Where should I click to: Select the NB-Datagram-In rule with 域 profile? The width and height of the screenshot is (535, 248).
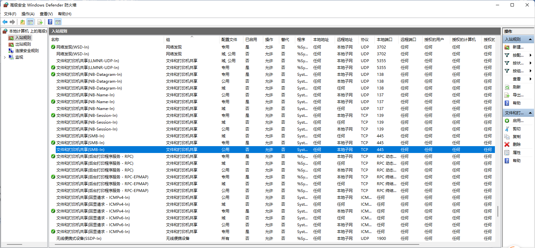pos(272,88)
